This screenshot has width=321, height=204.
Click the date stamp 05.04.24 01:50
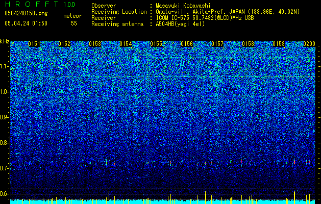point(26,23)
